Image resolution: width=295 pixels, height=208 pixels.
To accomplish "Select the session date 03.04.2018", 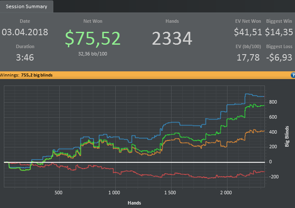I will point(25,32).
